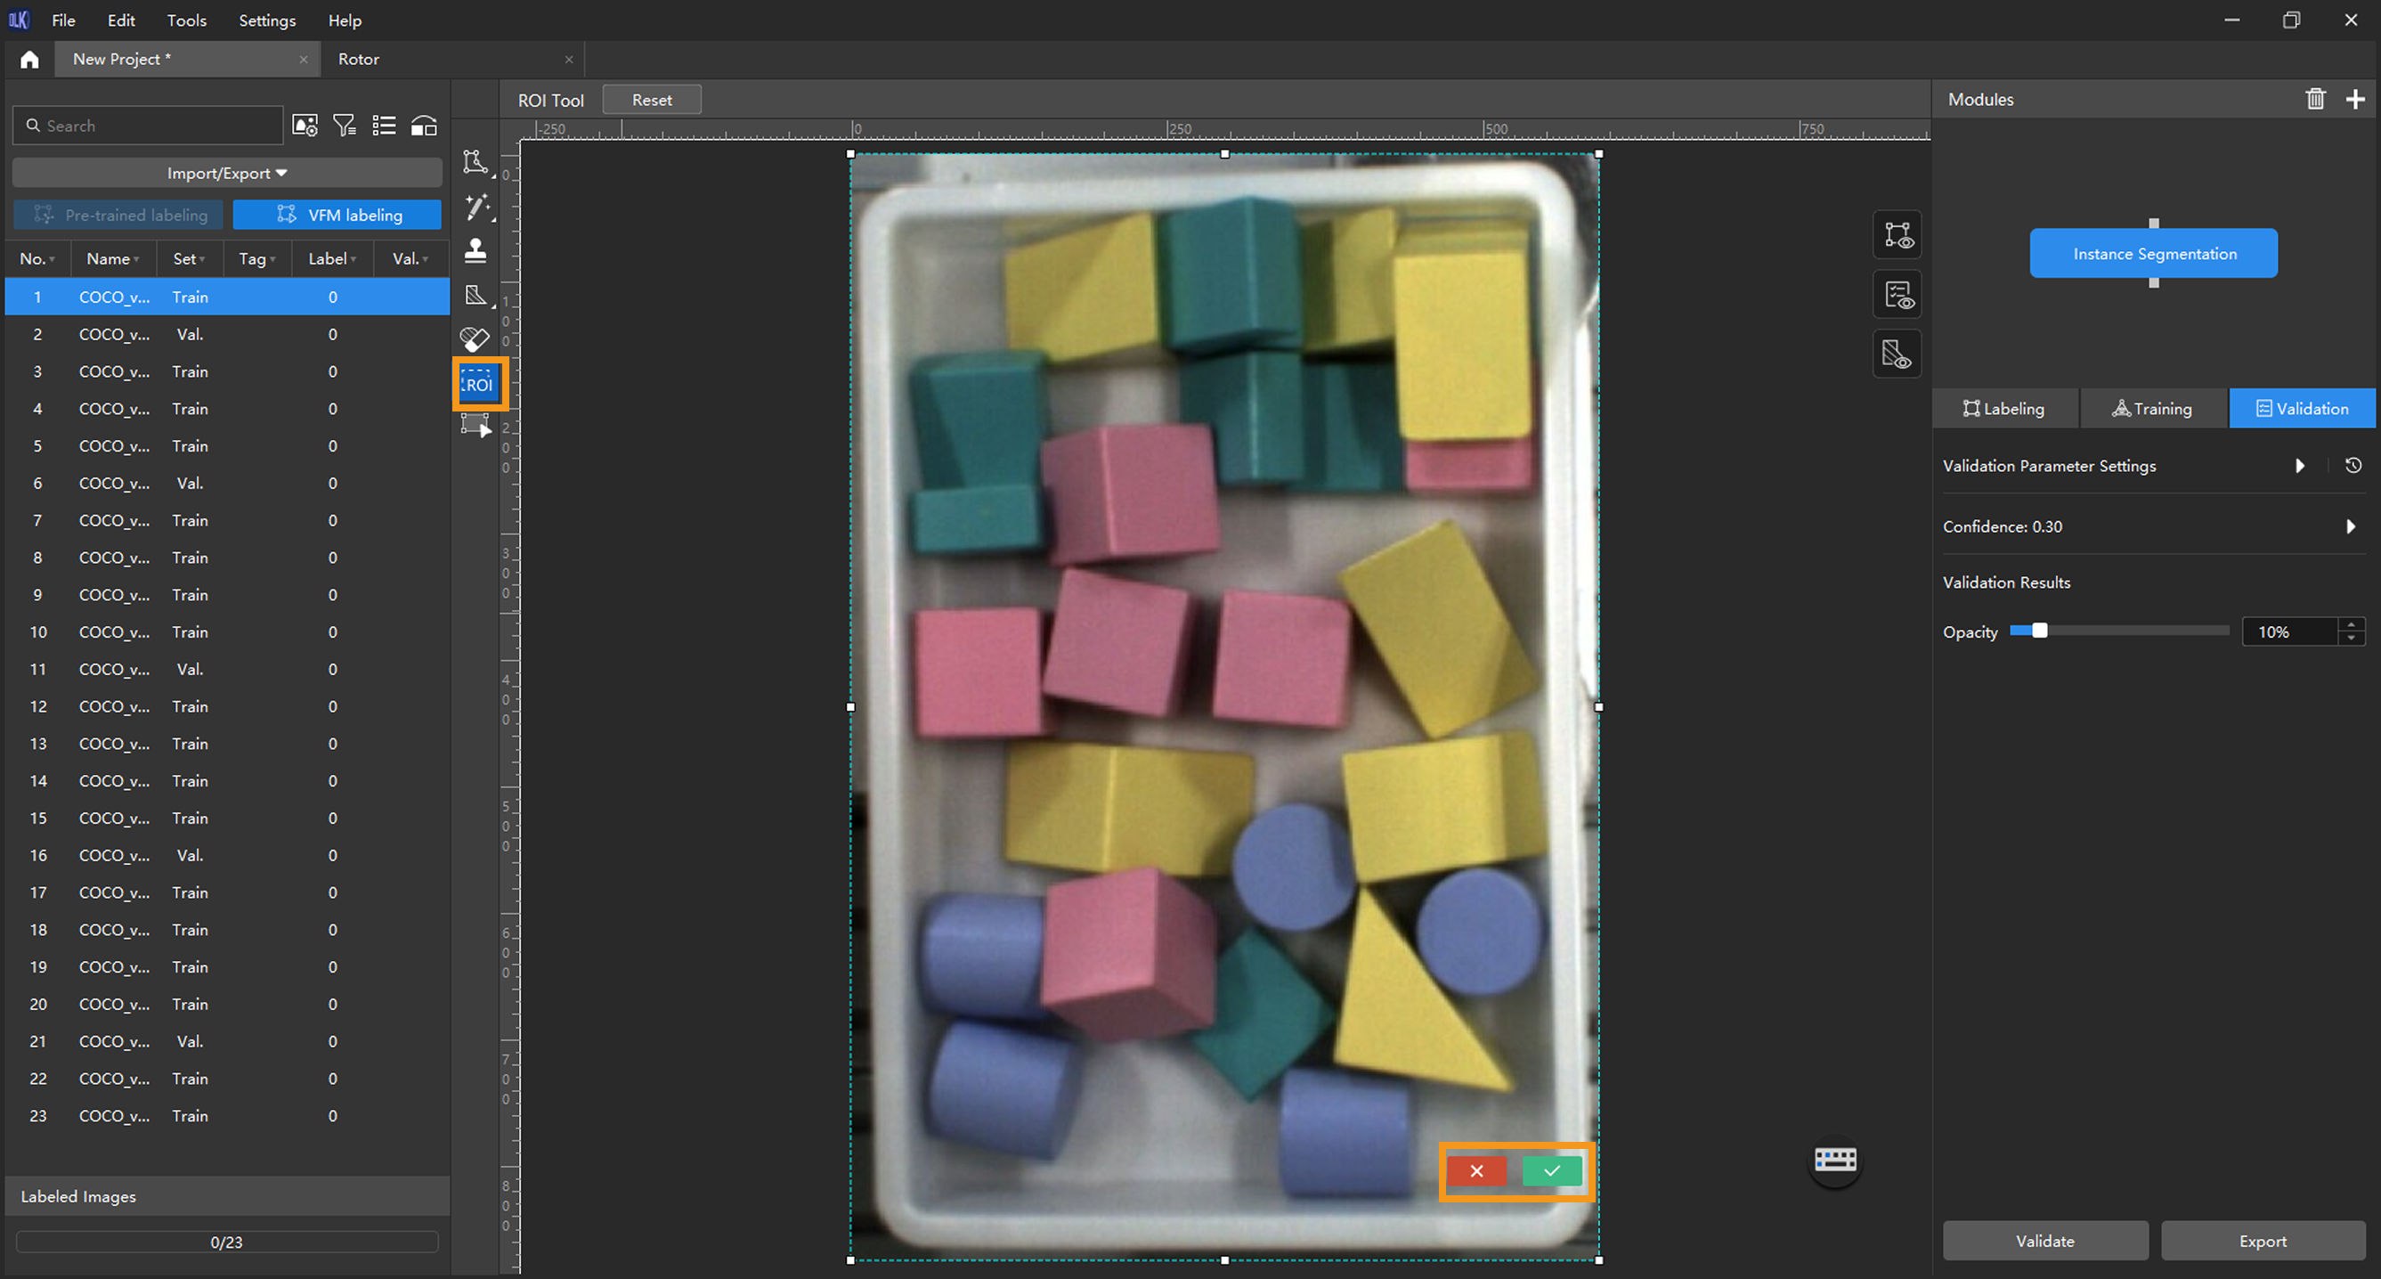Cancel ROI with red X button
This screenshot has height=1279, width=2381.
click(1476, 1171)
